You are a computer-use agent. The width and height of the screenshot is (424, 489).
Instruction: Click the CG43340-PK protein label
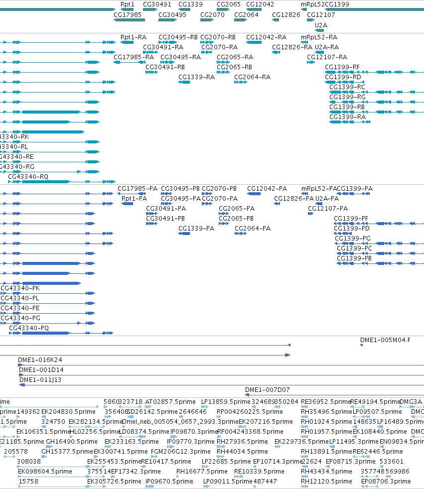tap(20, 288)
